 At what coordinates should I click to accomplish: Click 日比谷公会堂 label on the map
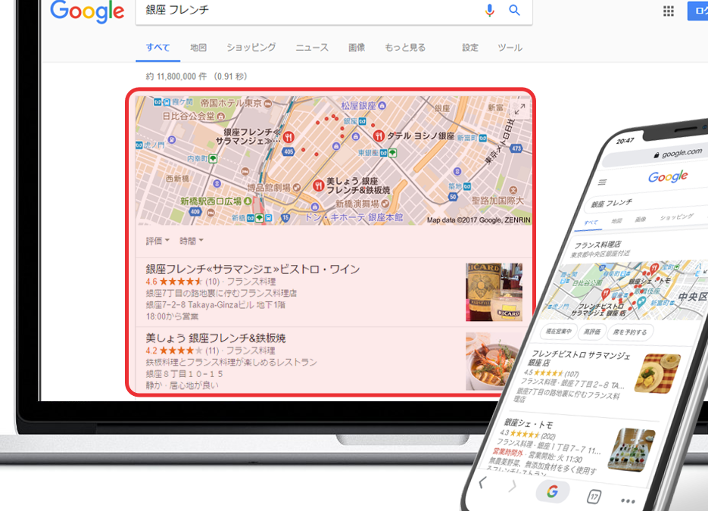click(x=189, y=116)
